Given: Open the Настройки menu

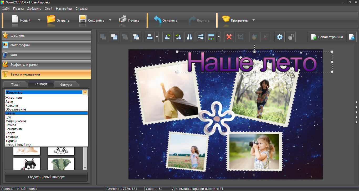Looking at the screenshot, I should (x=64, y=9).
